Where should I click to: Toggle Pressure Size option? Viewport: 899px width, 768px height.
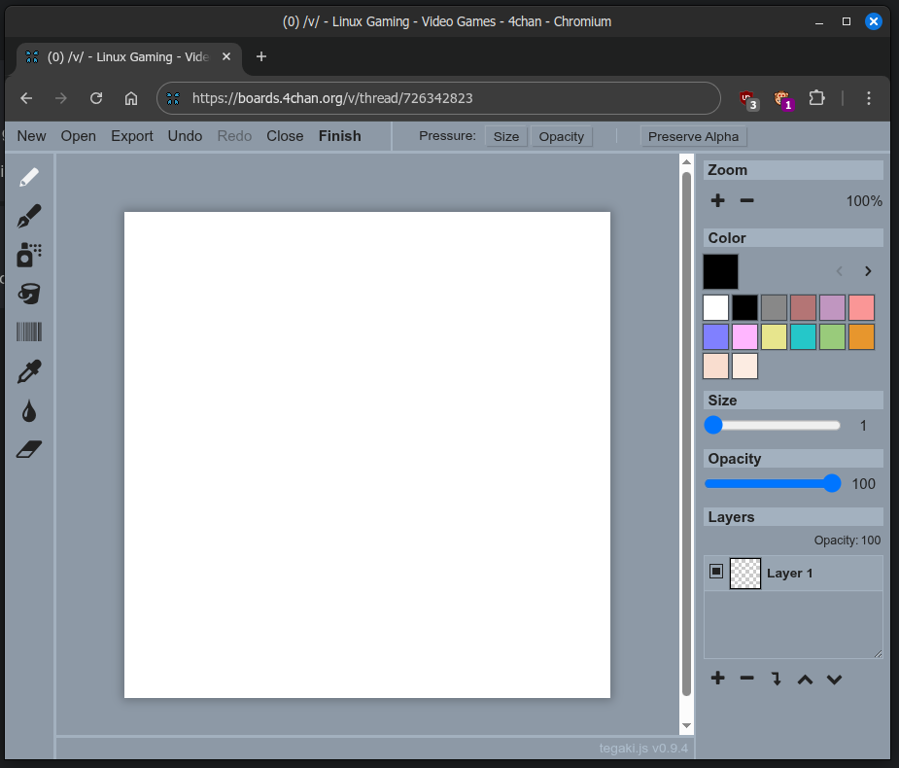pos(506,136)
